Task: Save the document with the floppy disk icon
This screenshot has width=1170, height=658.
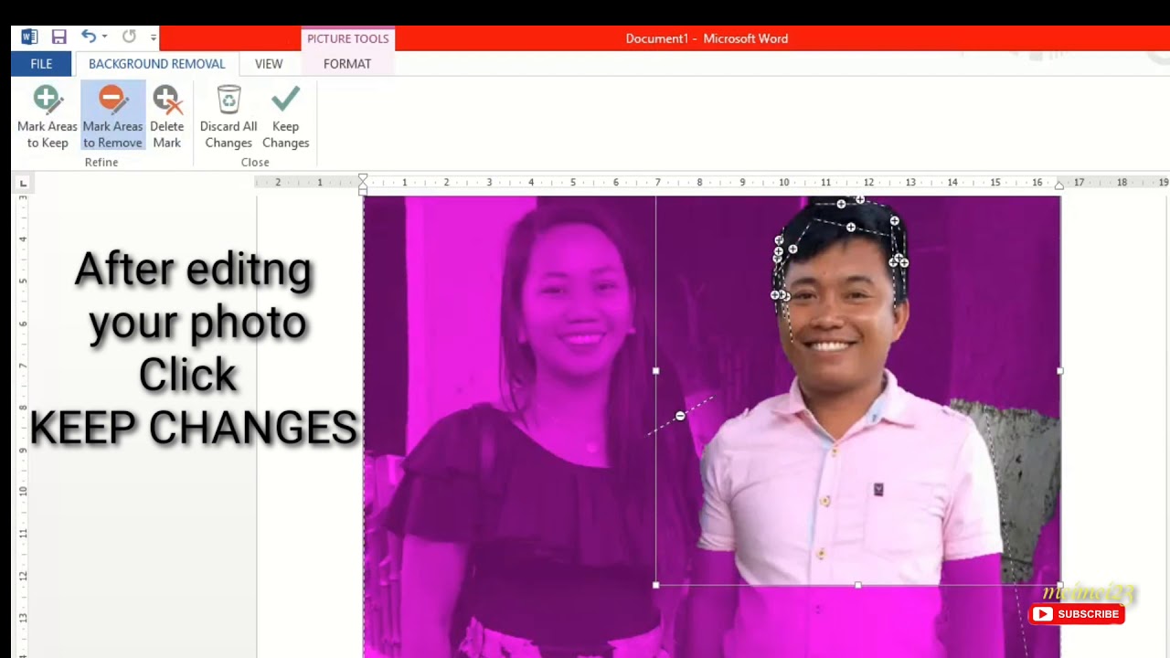Action: pyautogui.click(x=58, y=37)
